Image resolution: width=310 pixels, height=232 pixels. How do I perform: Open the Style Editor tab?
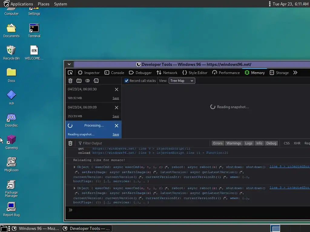(195, 73)
